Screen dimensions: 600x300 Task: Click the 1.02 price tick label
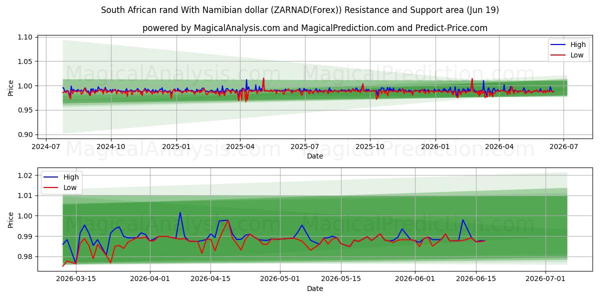coord(25,175)
